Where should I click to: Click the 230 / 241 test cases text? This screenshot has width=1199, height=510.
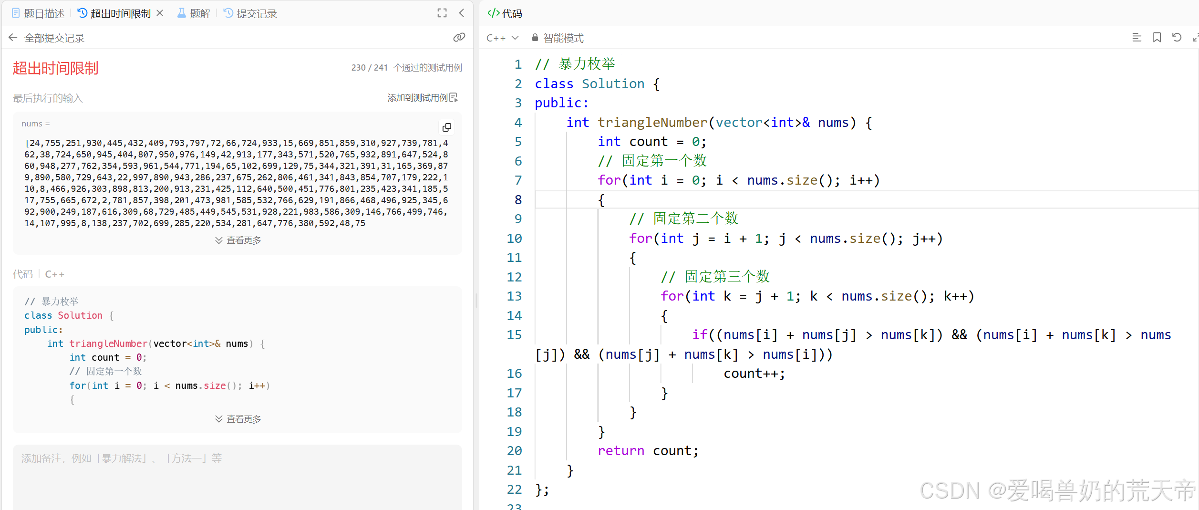(x=406, y=68)
